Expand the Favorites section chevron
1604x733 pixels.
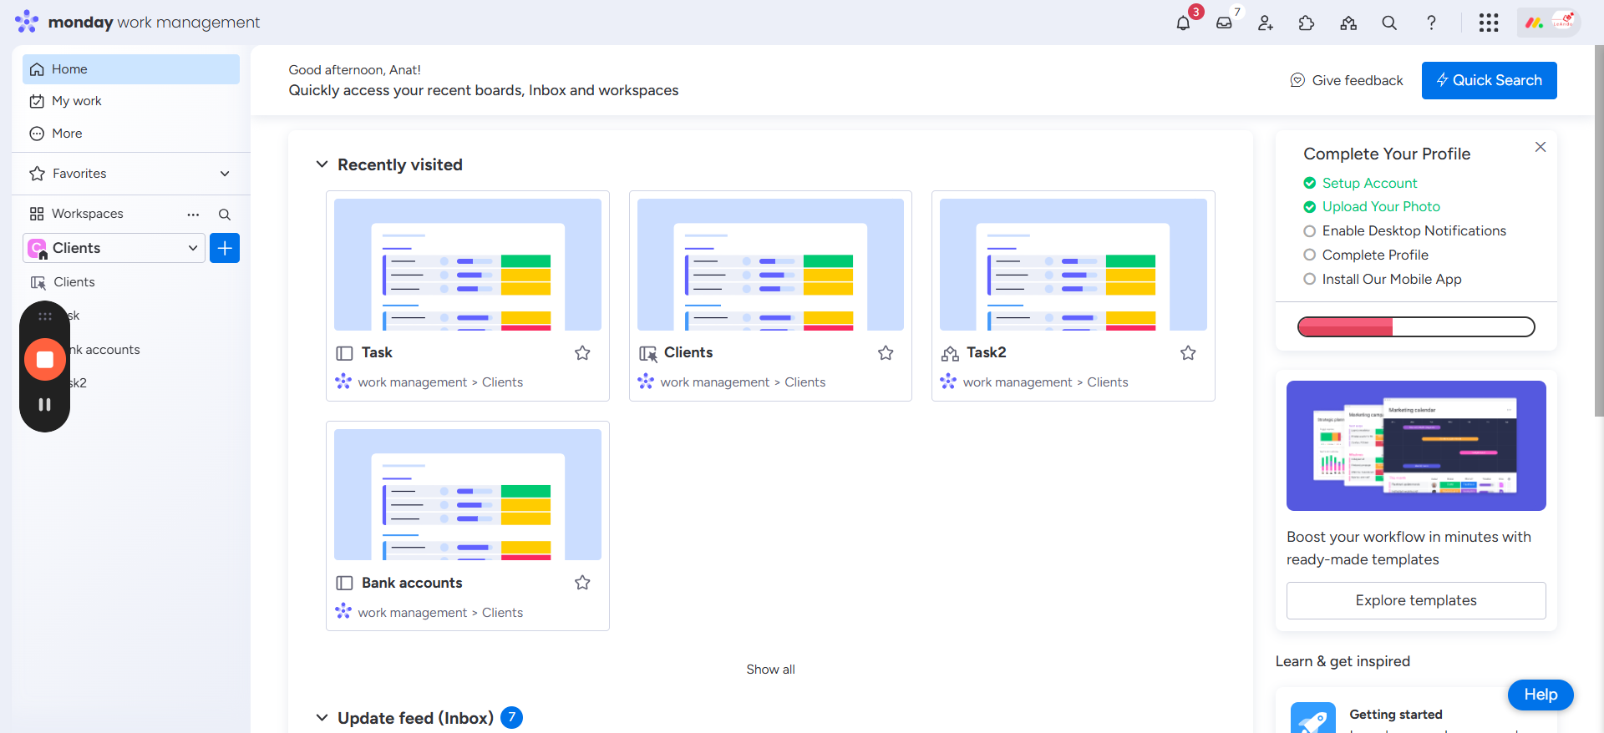[225, 174]
